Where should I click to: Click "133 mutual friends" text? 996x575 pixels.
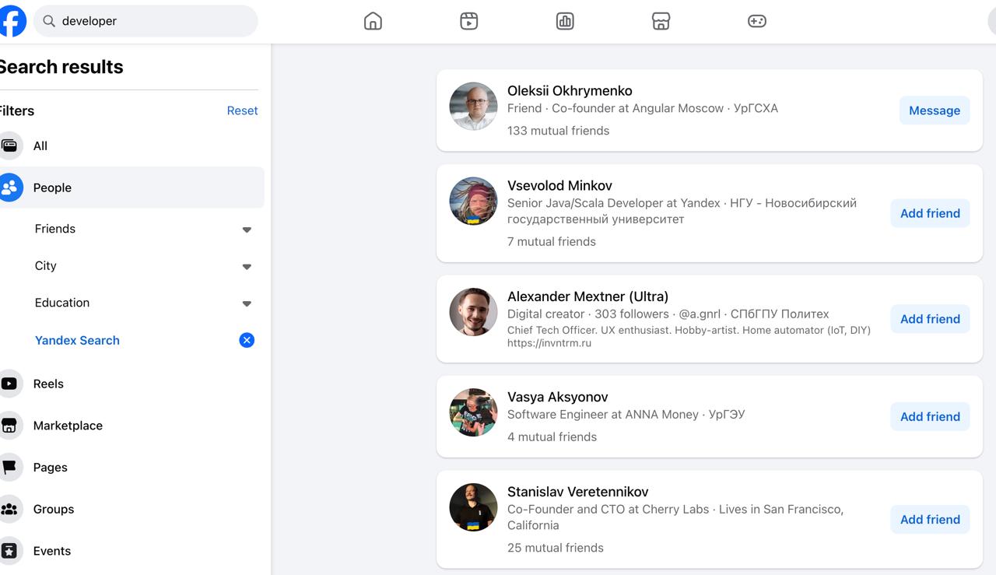click(558, 131)
